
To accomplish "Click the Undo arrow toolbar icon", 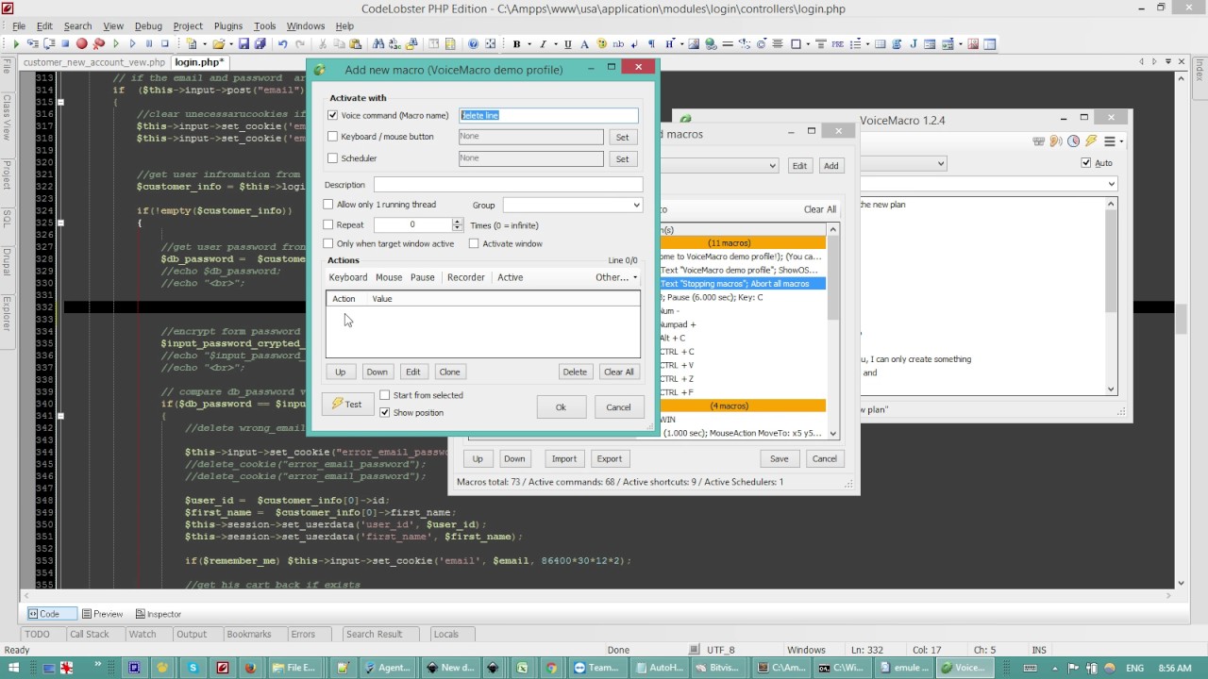I will click(x=282, y=43).
